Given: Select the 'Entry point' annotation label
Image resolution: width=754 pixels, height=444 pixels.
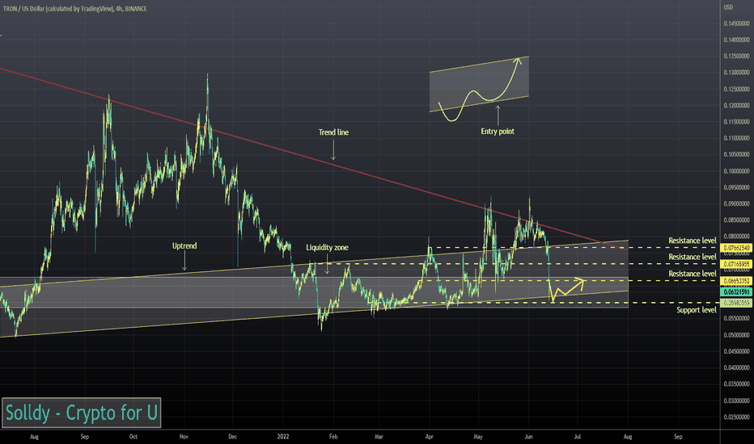Looking at the screenshot, I should tap(498, 131).
